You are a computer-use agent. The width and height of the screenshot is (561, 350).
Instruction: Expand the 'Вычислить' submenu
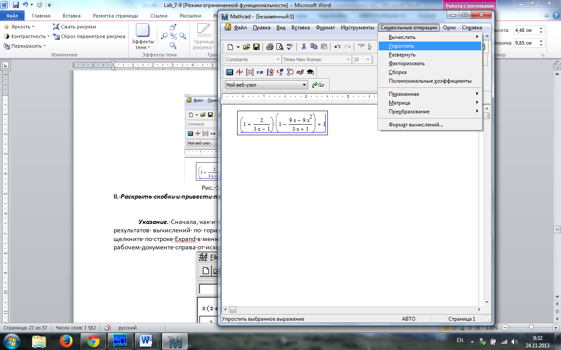click(x=430, y=37)
